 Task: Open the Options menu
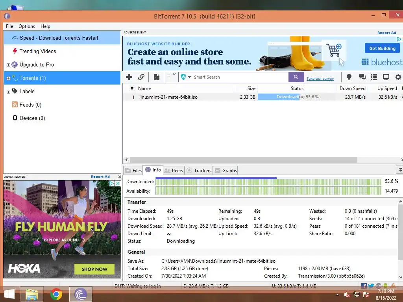pos(27,26)
